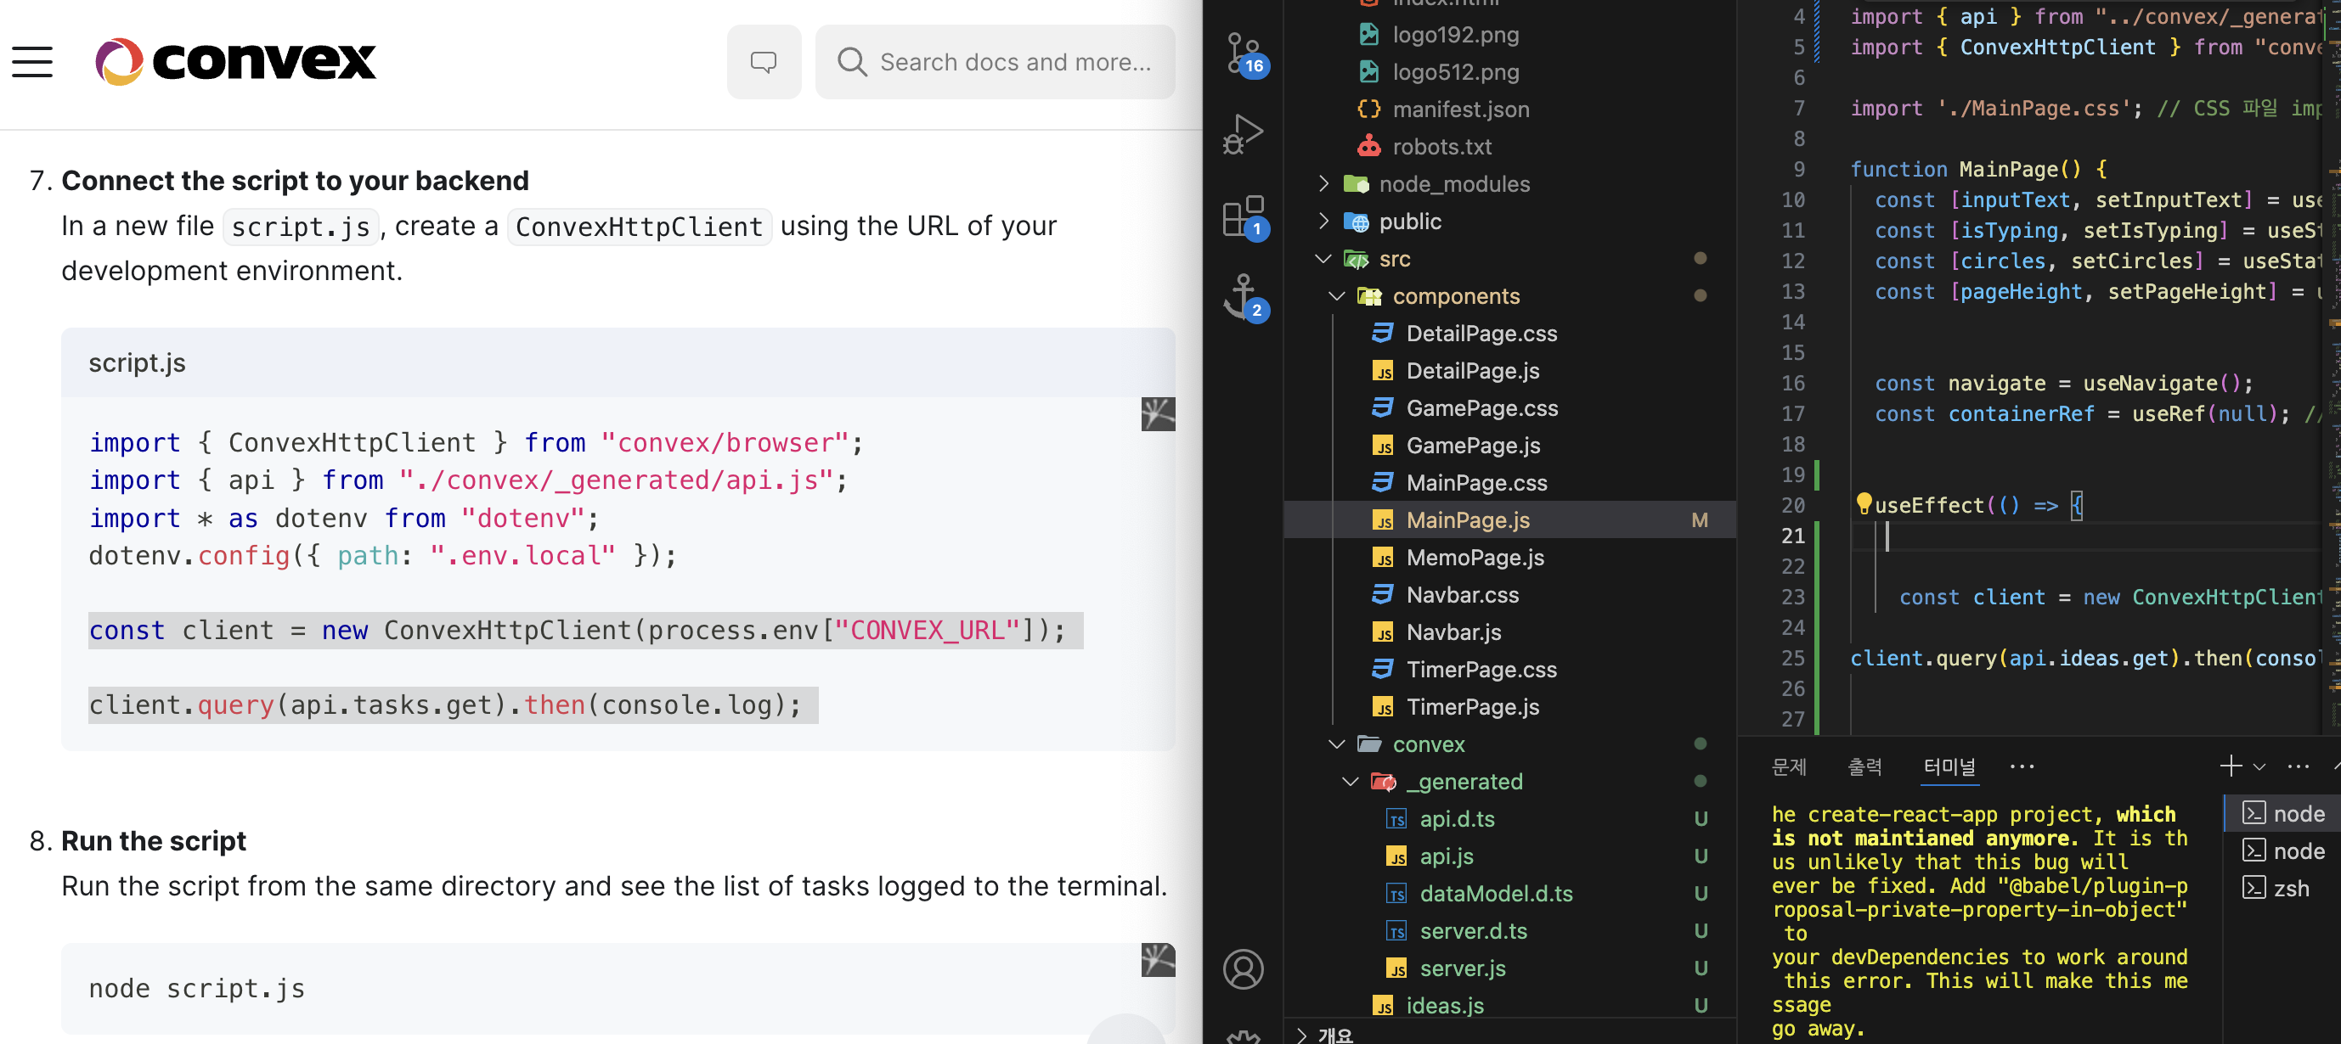Viewport: 2341px width, 1044px height.
Task: Click the new terminal plus icon
Action: 2230,766
